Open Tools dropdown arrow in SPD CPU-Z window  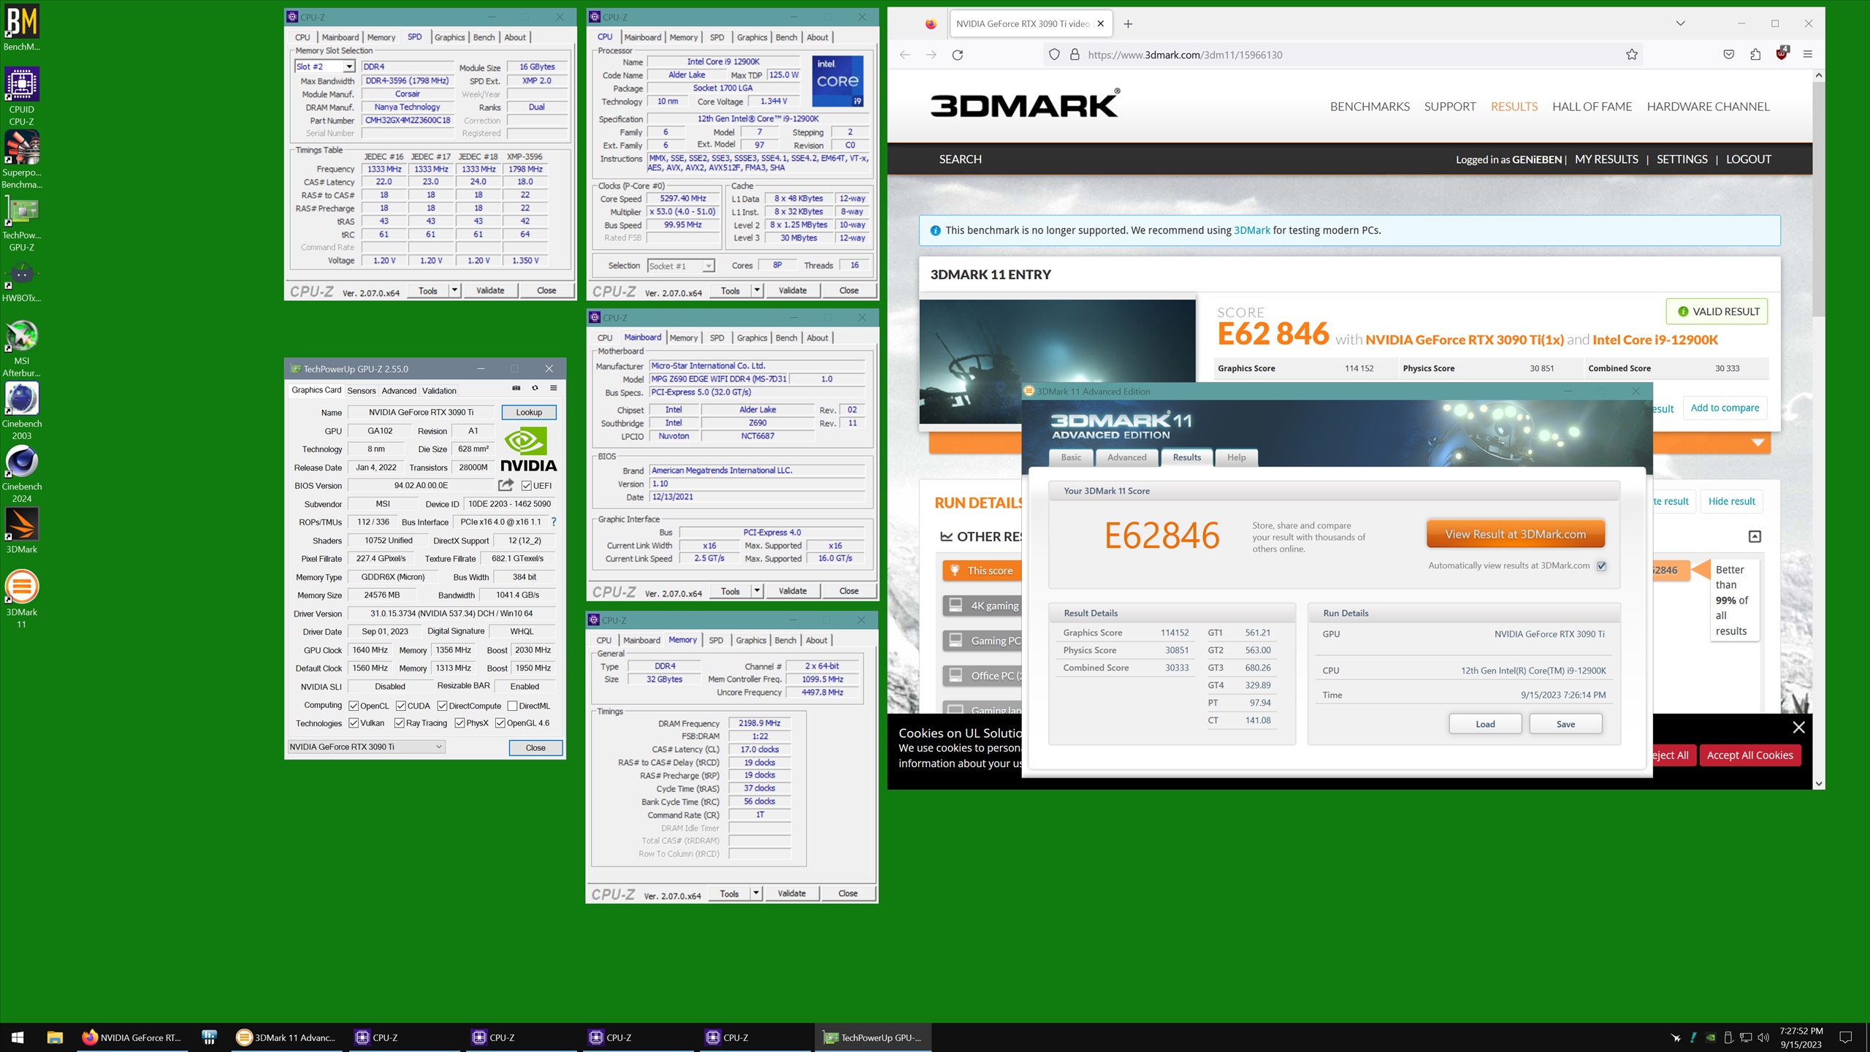pos(454,291)
